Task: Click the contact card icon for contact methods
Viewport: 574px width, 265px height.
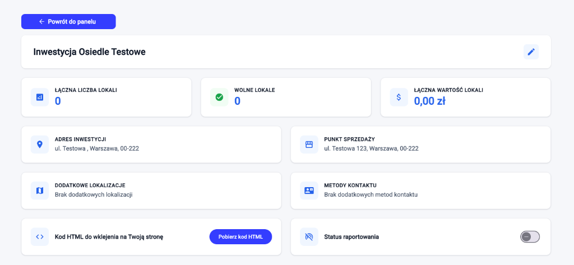Action: pyautogui.click(x=309, y=190)
